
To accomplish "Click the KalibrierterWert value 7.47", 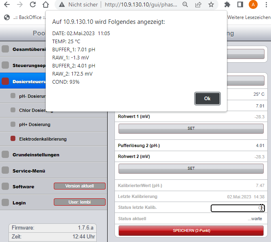I will click(260, 185).
